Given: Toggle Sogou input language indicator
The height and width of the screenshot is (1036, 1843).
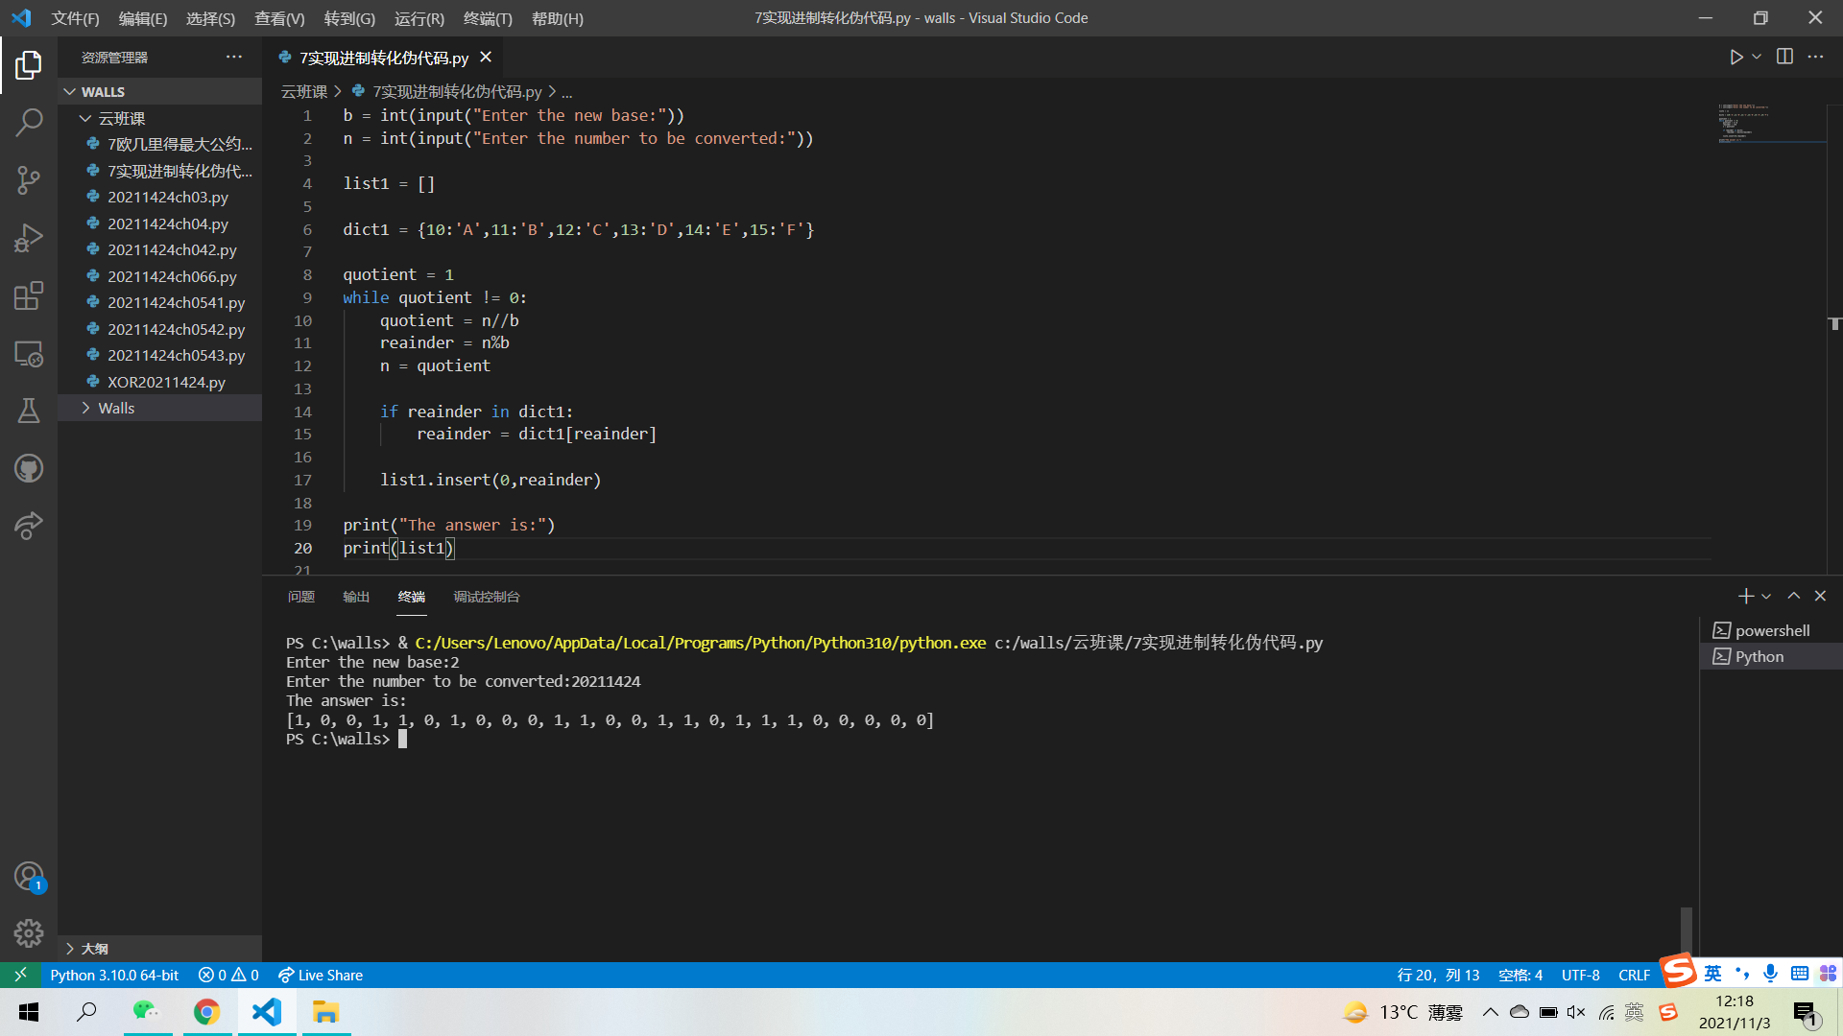Looking at the screenshot, I should coord(1712,975).
